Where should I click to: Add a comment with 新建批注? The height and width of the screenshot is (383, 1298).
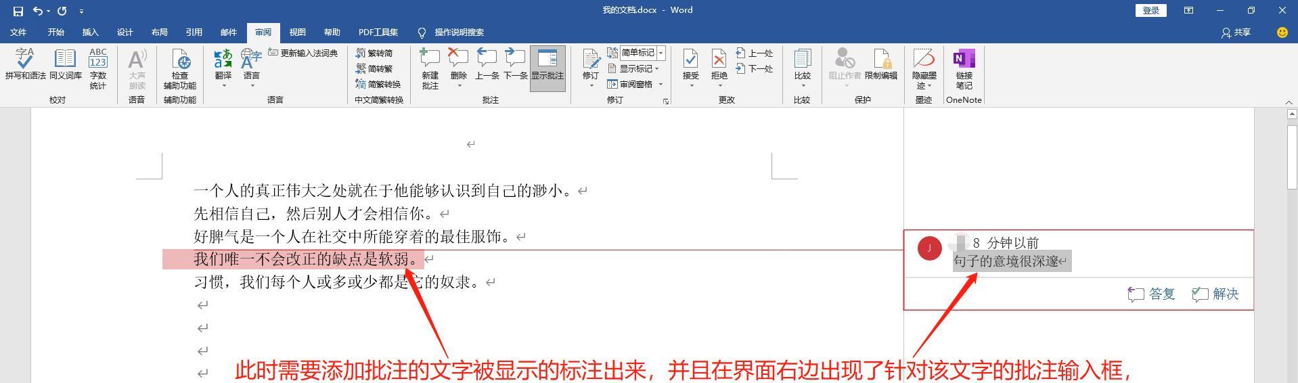pos(430,68)
